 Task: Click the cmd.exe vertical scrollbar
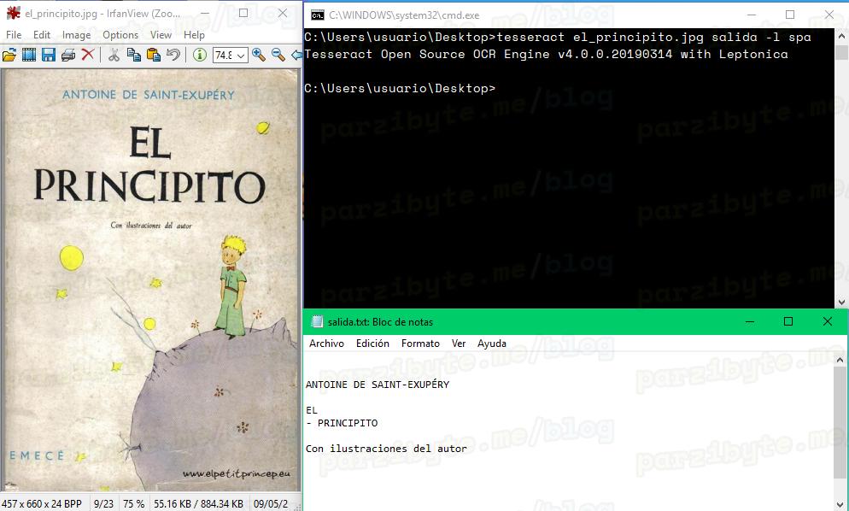click(840, 171)
